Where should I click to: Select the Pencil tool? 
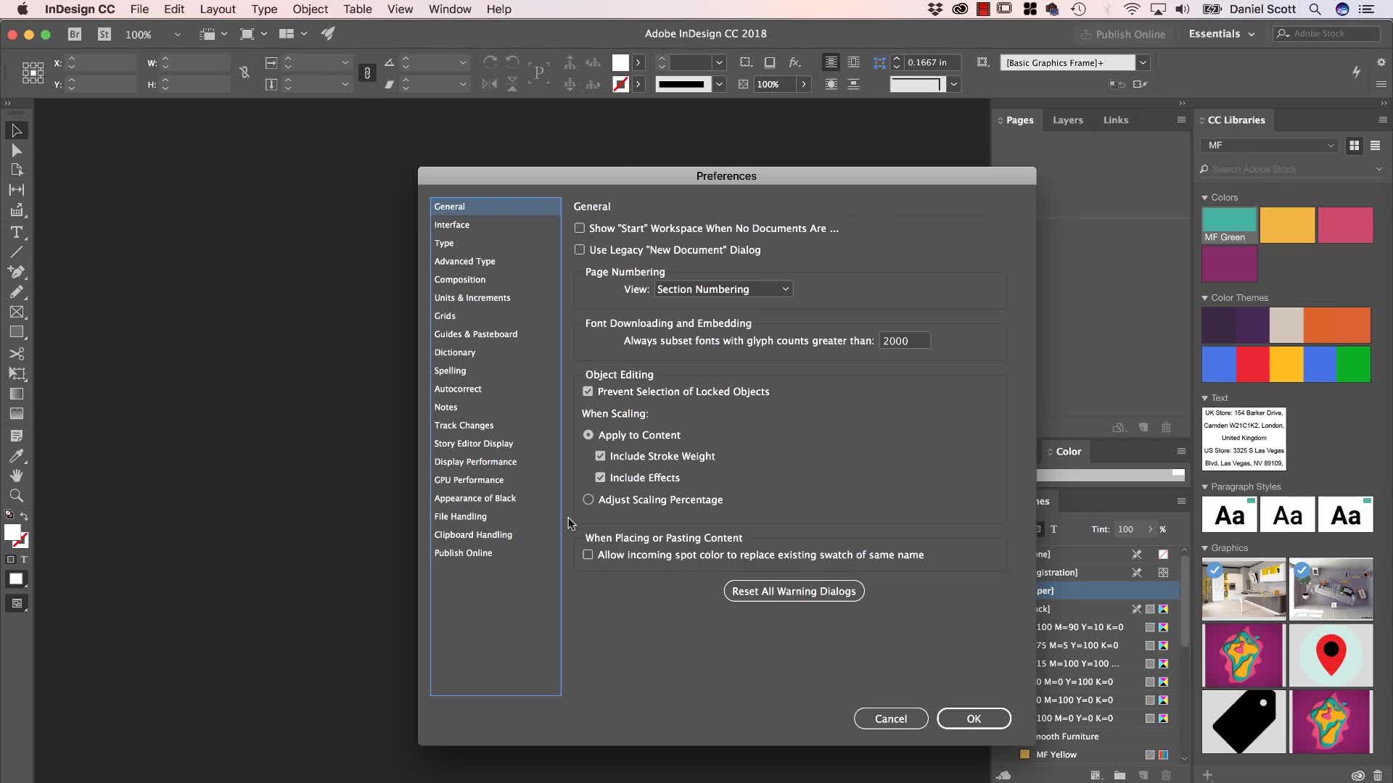click(x=16, y=291)
